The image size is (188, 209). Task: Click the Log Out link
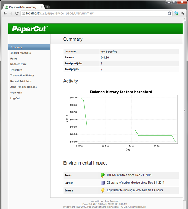point(15,98)
